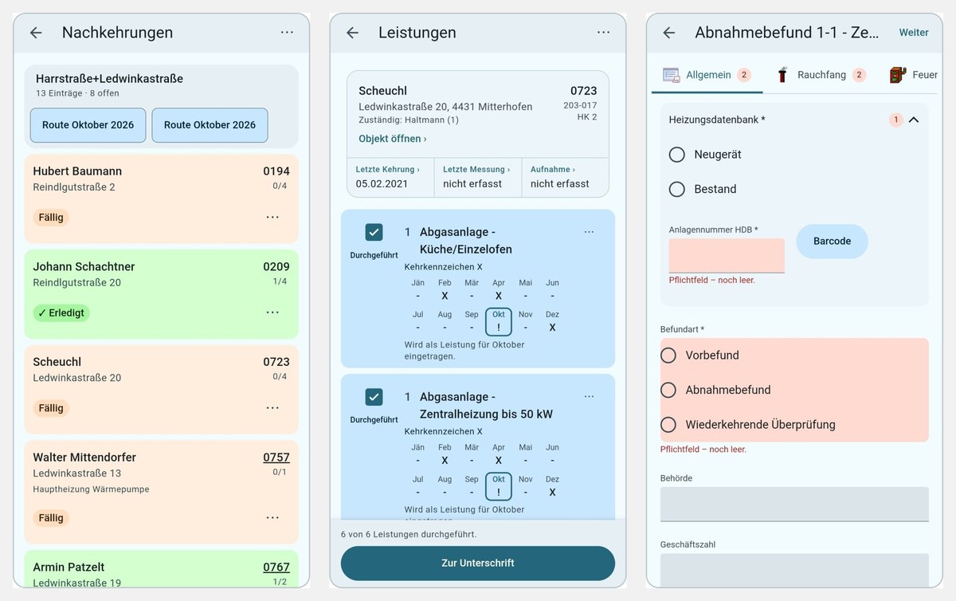Viewport: 956px width, 601px height.
Task: Open Aufnahme details
Action: [x=565, y=177]
